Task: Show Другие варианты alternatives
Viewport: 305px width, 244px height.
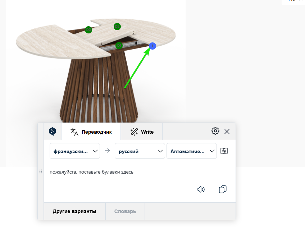Action: 74,211
